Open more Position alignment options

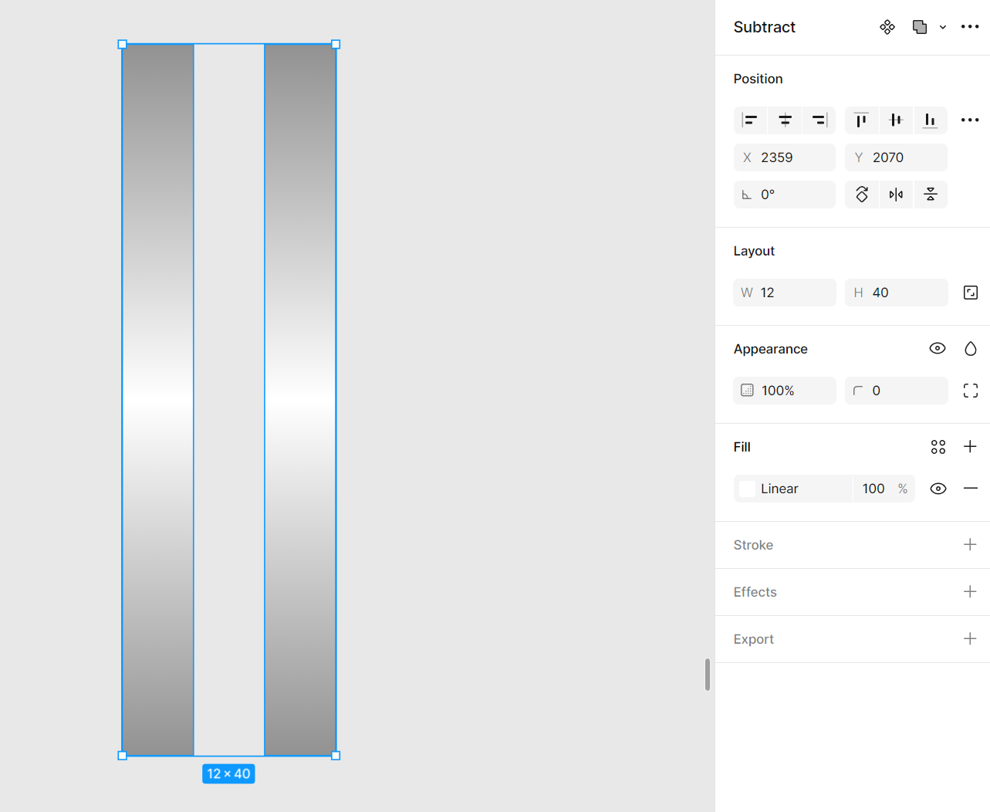(970, 120)
